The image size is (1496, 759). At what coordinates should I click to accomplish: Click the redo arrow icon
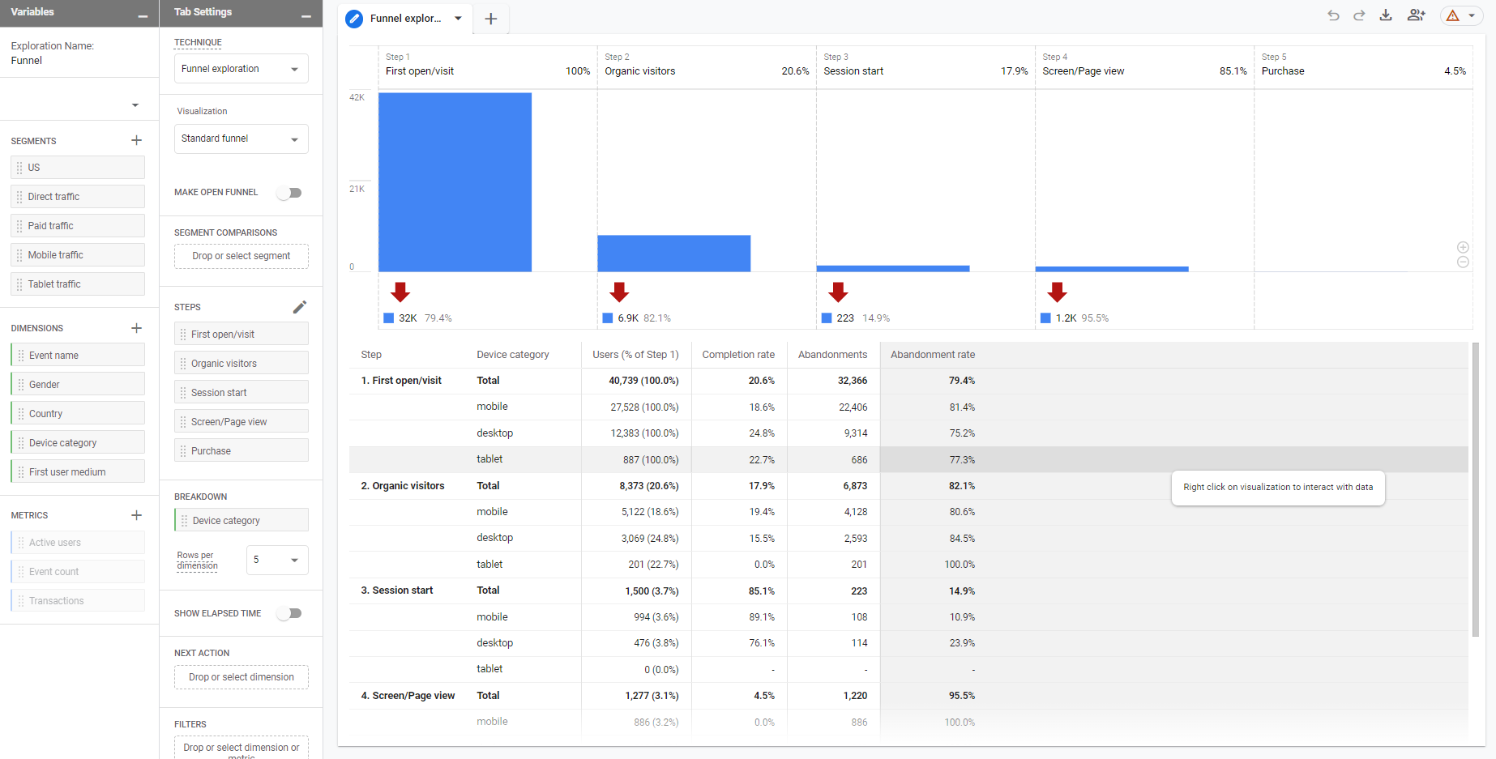click(1359, 15)
